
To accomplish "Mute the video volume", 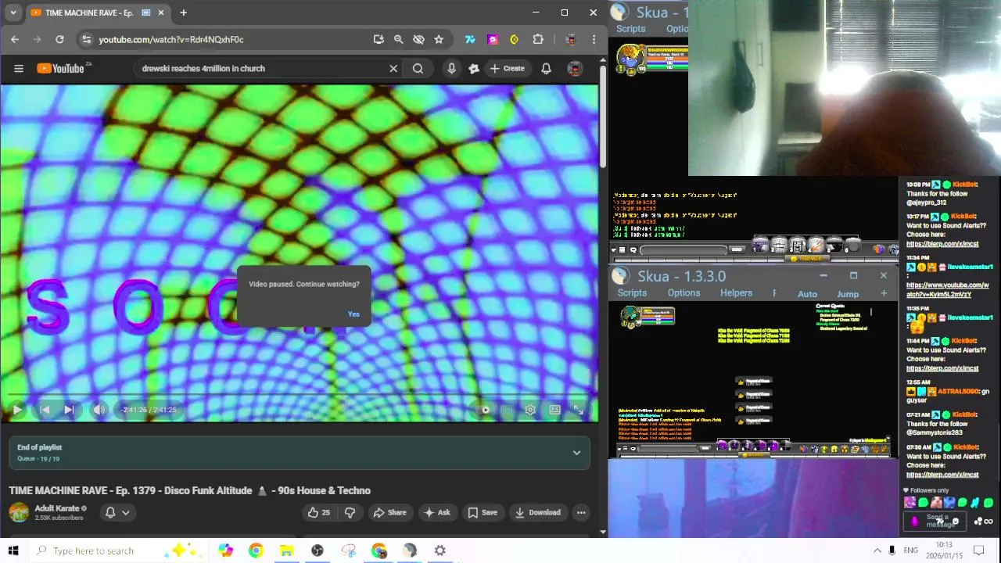I will coord(99,410).
